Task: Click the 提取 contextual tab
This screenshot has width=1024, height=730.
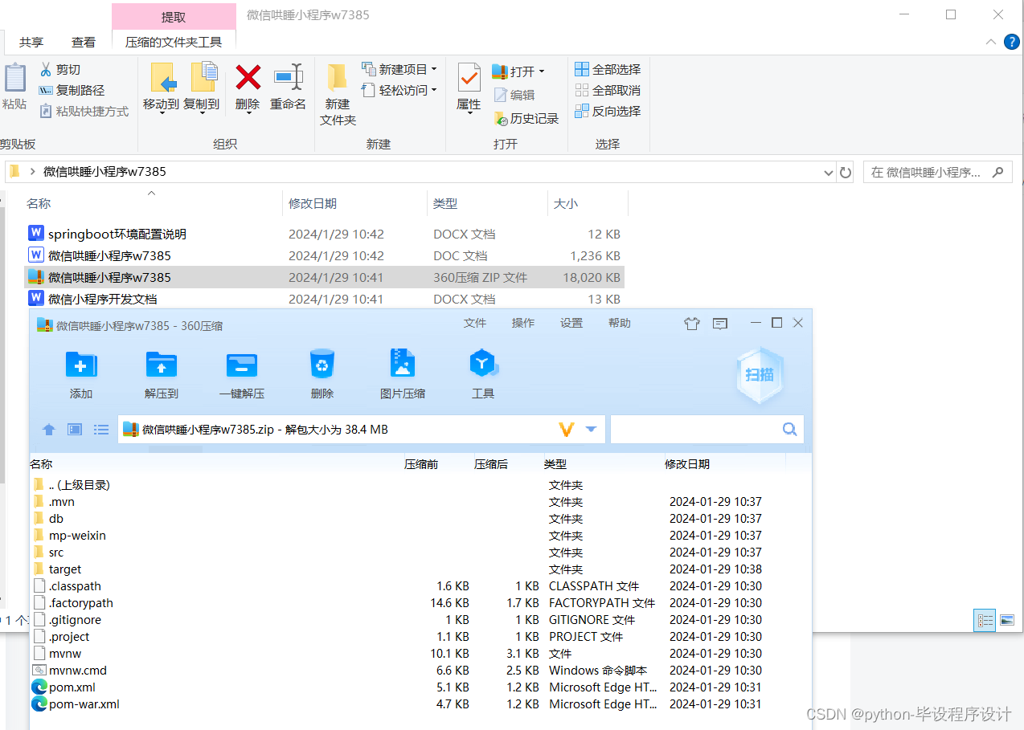Action: point(174,16)
